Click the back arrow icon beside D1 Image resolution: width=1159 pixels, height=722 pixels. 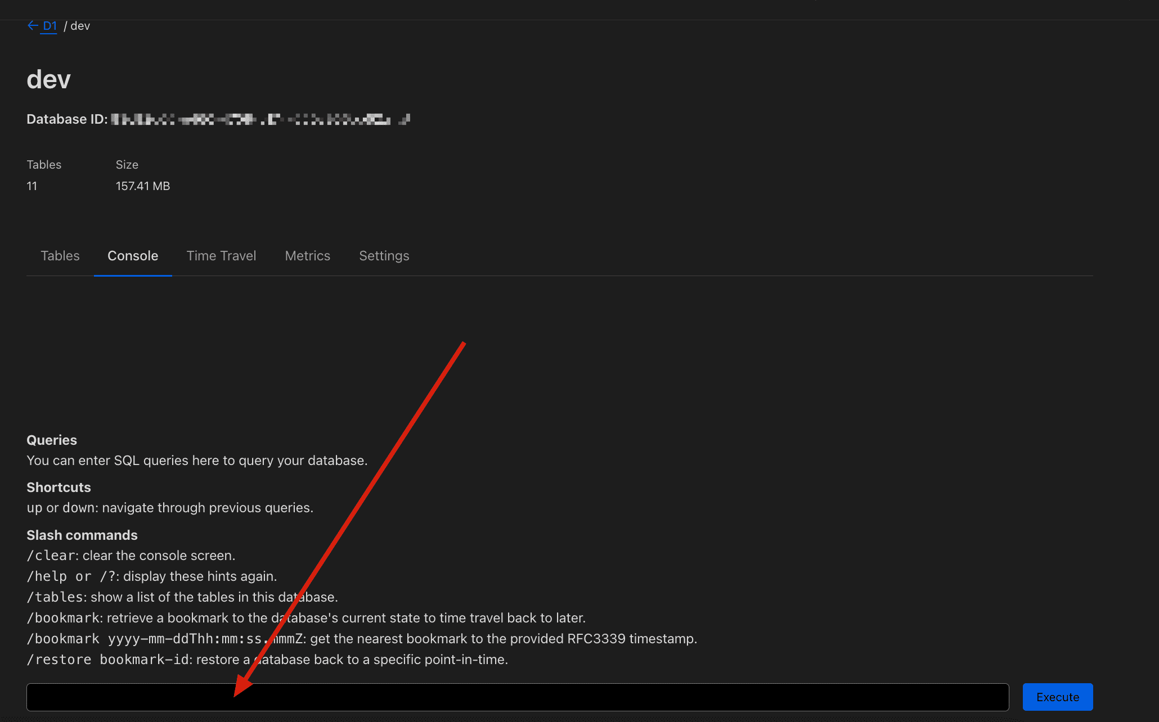(33, 26)
